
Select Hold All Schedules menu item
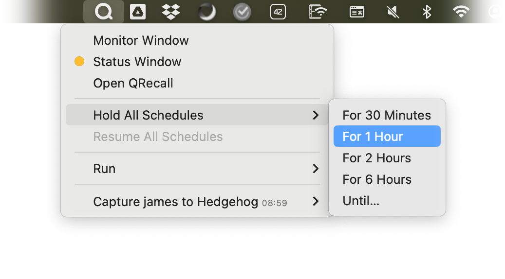[x=197, y=115]
